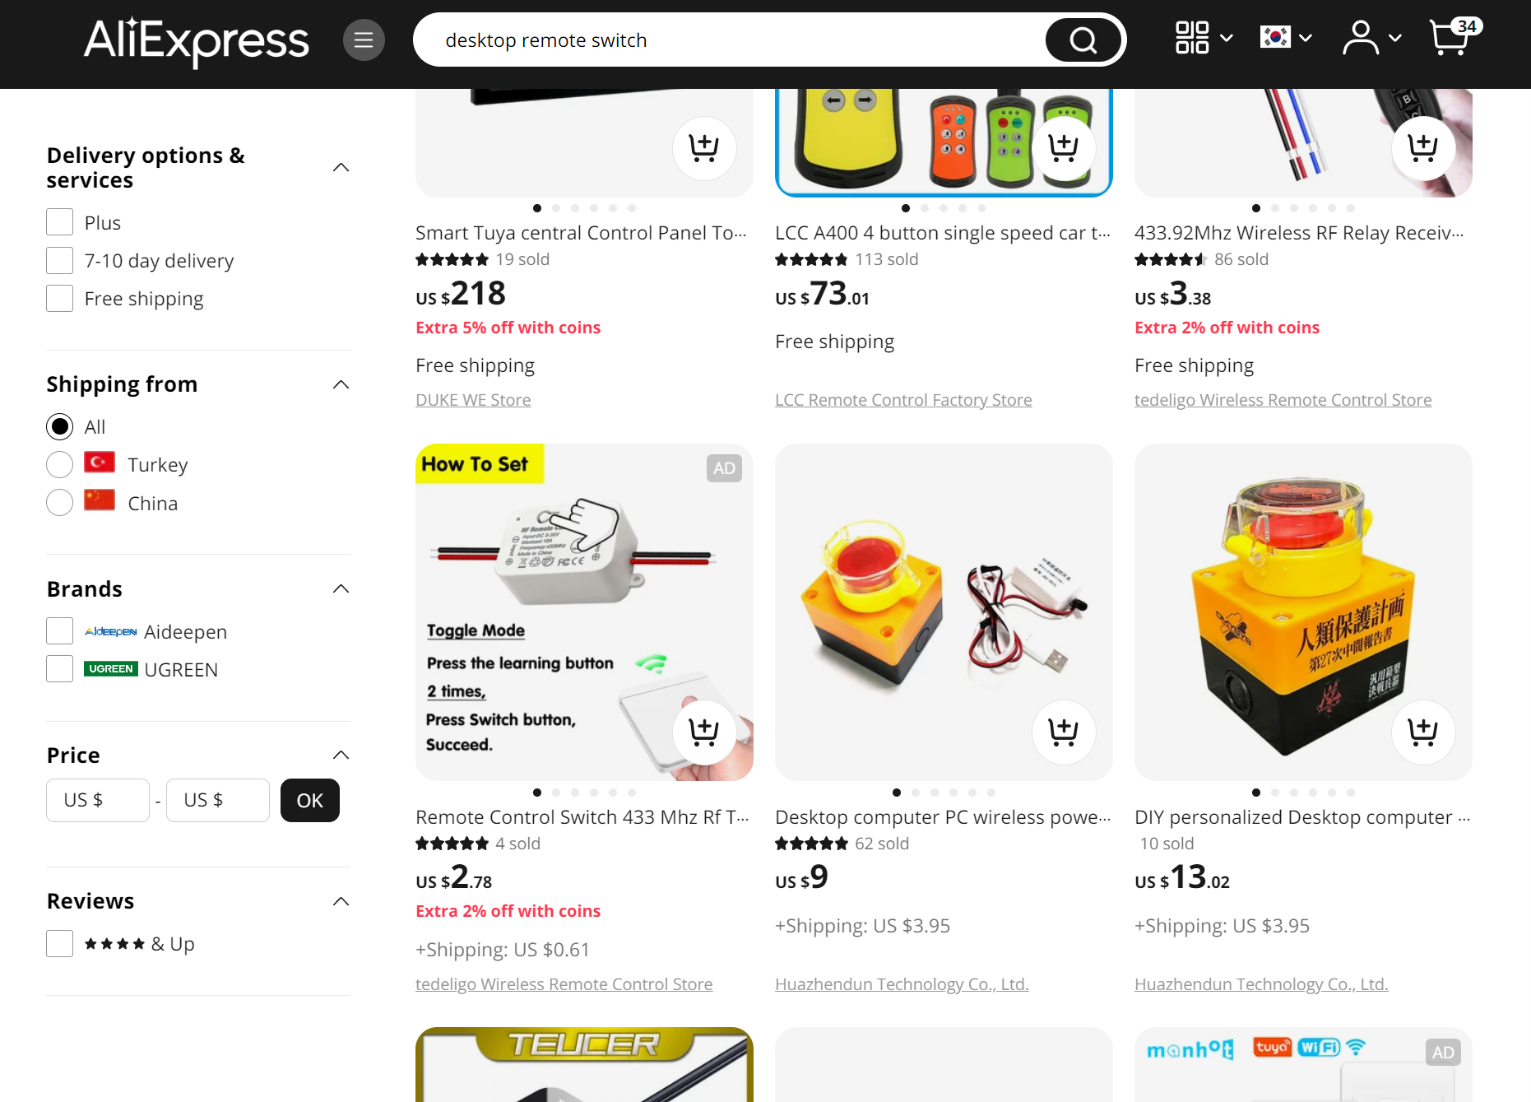Confirm price range with OK button
This screenshot has width=1531, height=1102.
[x=310, y=800]
